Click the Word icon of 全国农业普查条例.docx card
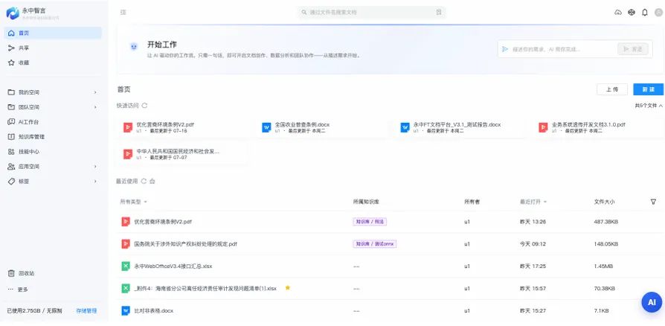The height and width of the screenshot is (326, 665). 266,127
